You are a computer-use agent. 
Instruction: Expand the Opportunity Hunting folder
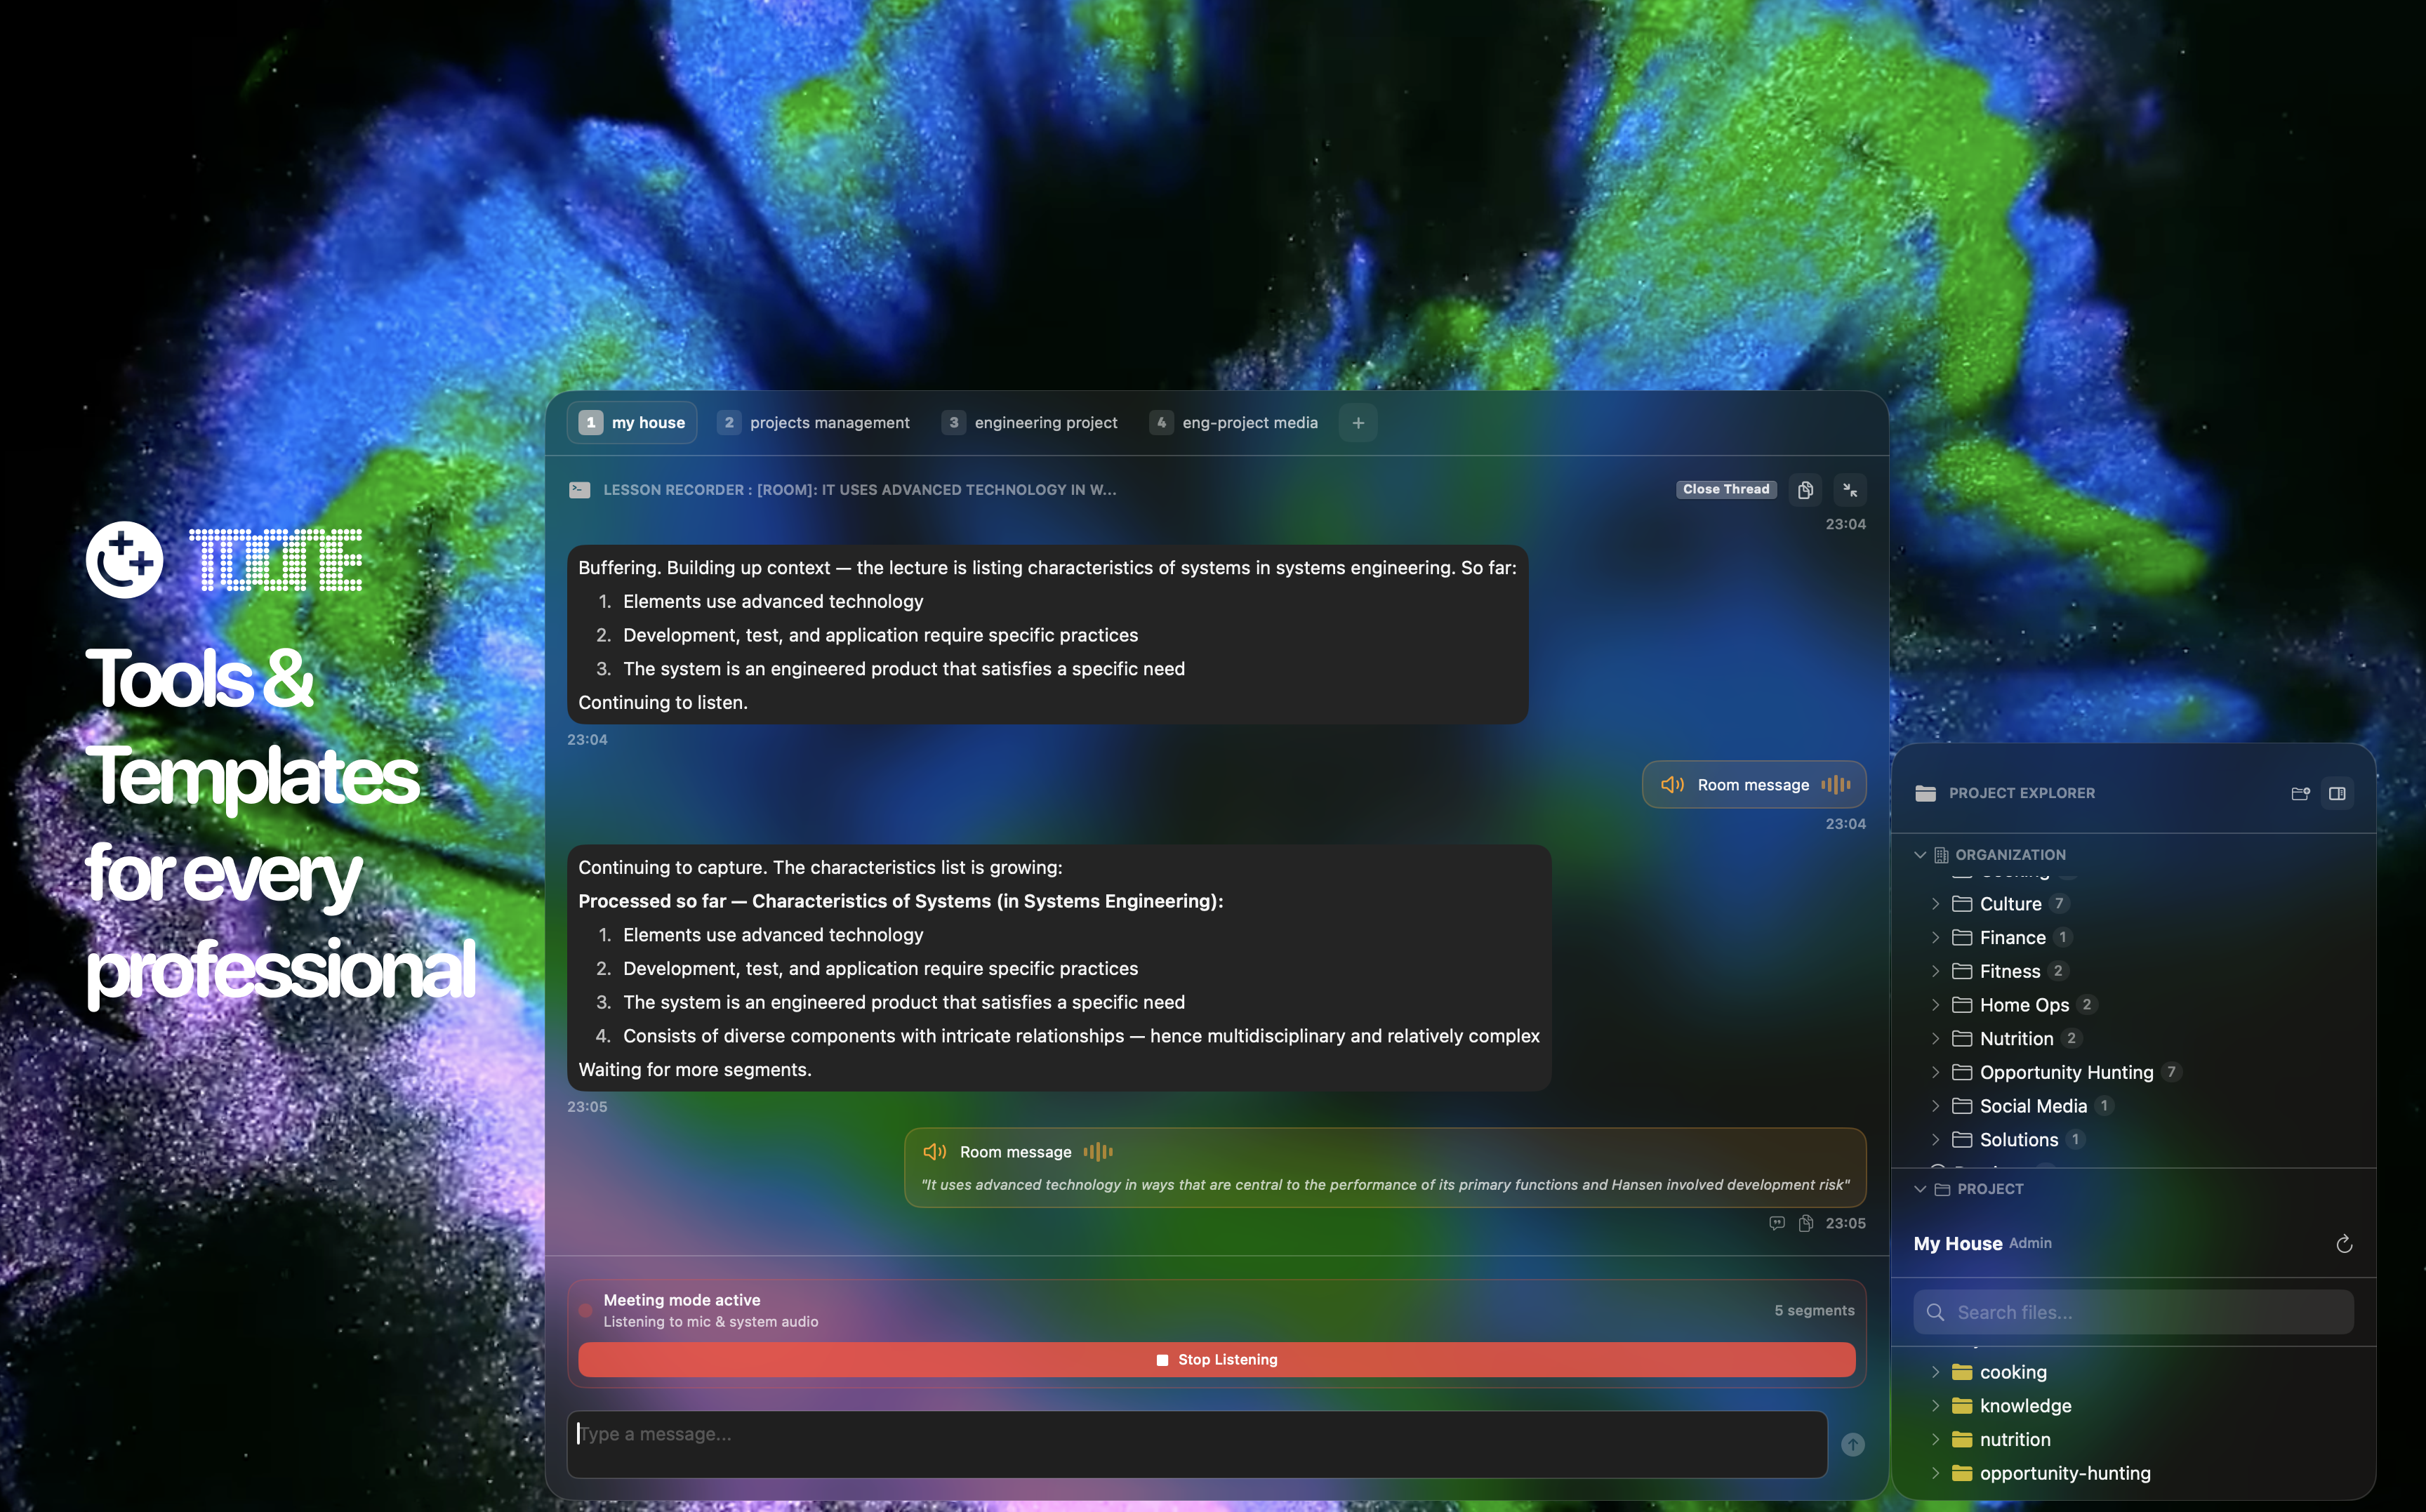1936,1072
